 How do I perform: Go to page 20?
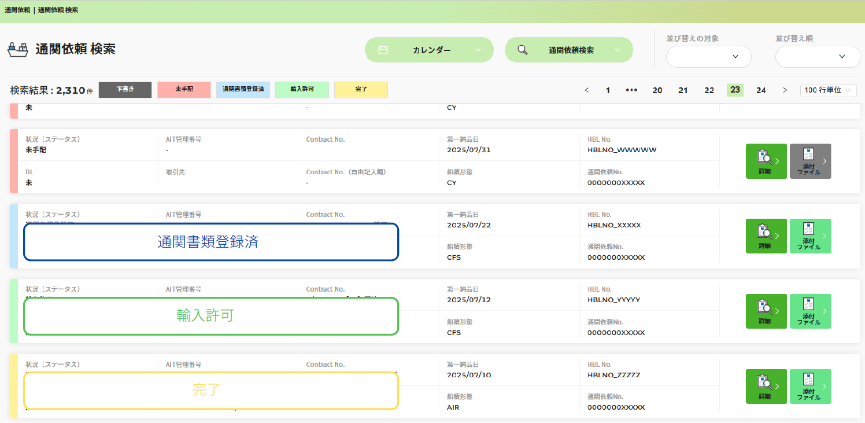point(657,90)
